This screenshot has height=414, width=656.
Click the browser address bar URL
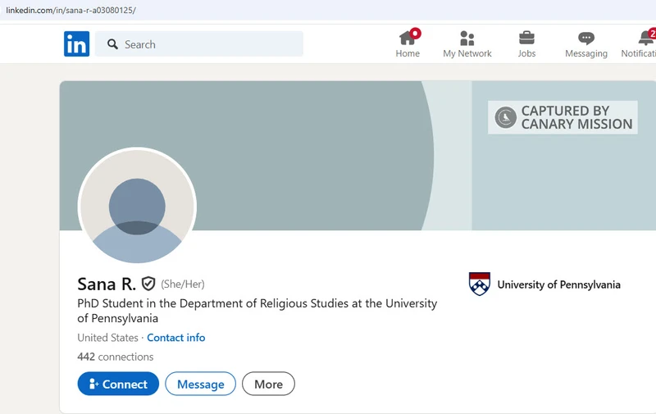71,10
